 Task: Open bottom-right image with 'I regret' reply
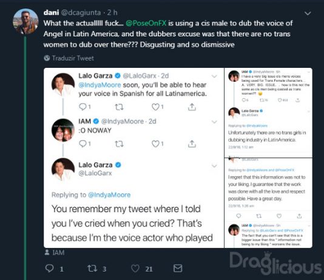tap(268, 203)
